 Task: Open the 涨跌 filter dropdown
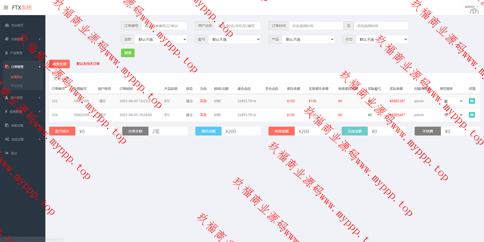pos(161,39)
